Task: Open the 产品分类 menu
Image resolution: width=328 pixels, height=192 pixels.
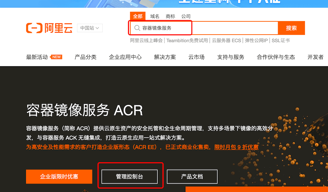Action: click(85, 57)
